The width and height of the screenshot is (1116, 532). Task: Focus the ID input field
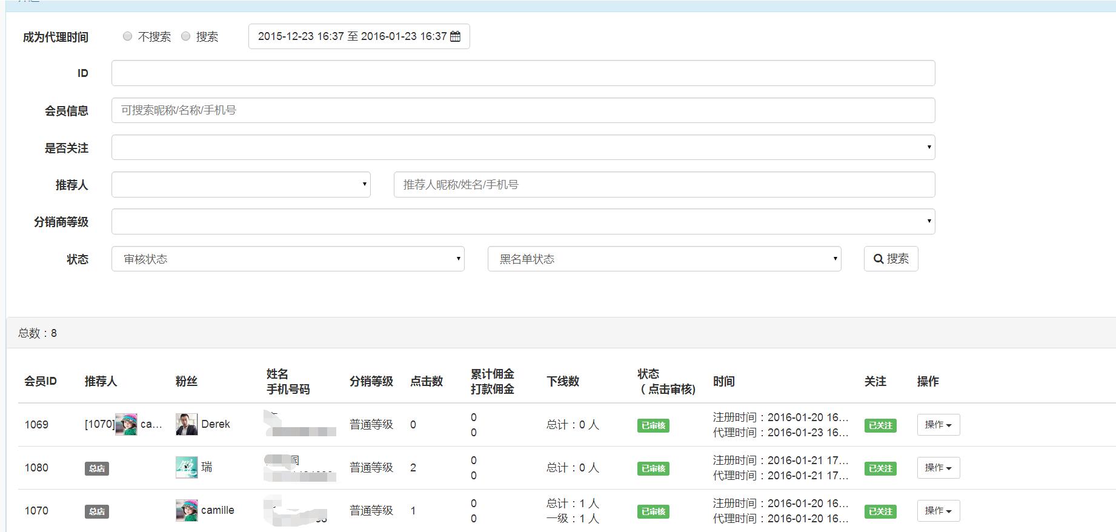click(x=523, y=73)
